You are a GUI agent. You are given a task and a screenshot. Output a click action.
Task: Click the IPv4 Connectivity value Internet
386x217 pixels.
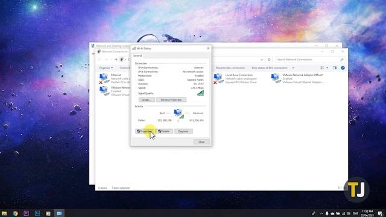pyautogui.click(x=199, y=68)
